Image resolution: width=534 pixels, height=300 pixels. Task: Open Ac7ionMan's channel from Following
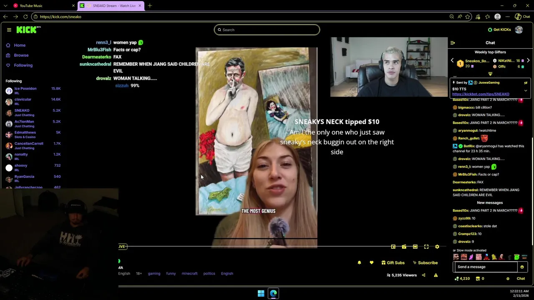click(x=33, y=123)
